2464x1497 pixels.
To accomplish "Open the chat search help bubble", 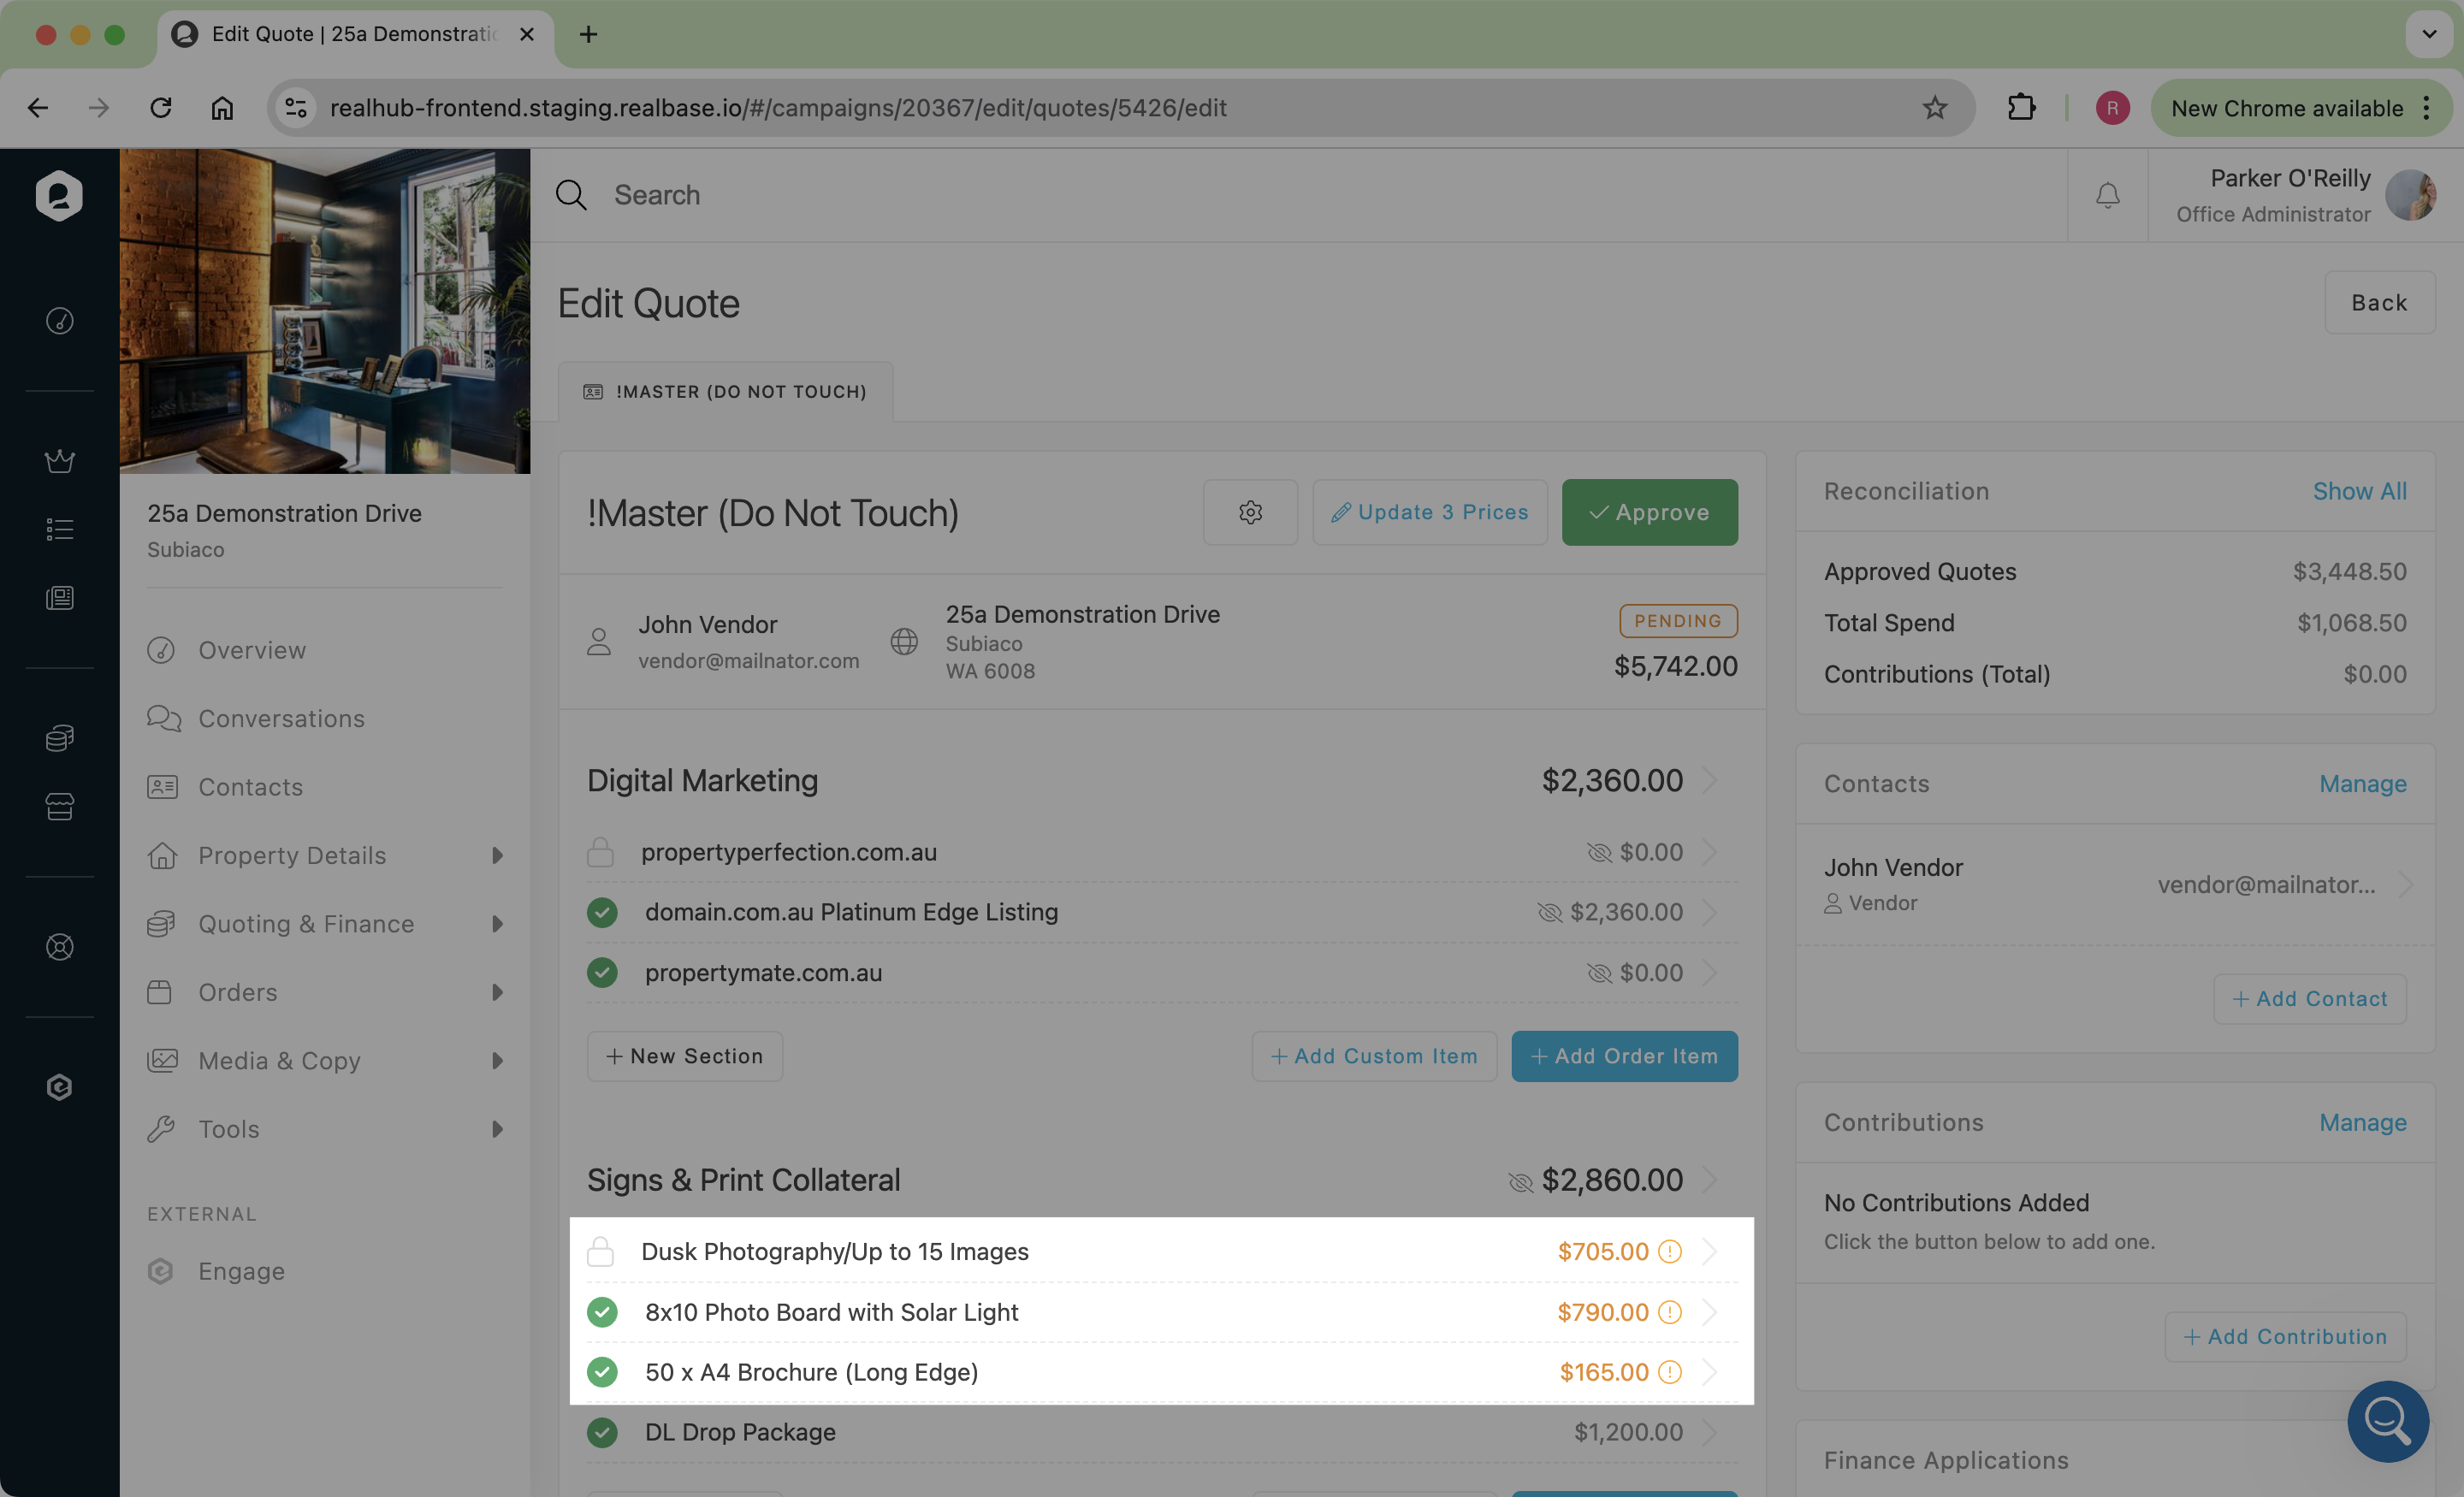I will click(2387, 1420).
